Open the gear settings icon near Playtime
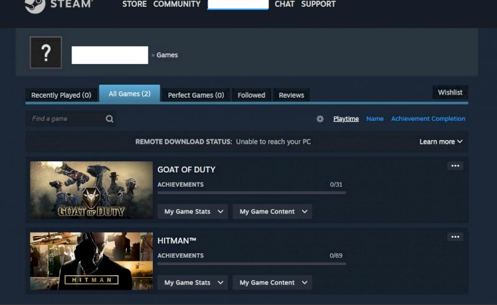497x305 pixels. [x=320, y=119]
